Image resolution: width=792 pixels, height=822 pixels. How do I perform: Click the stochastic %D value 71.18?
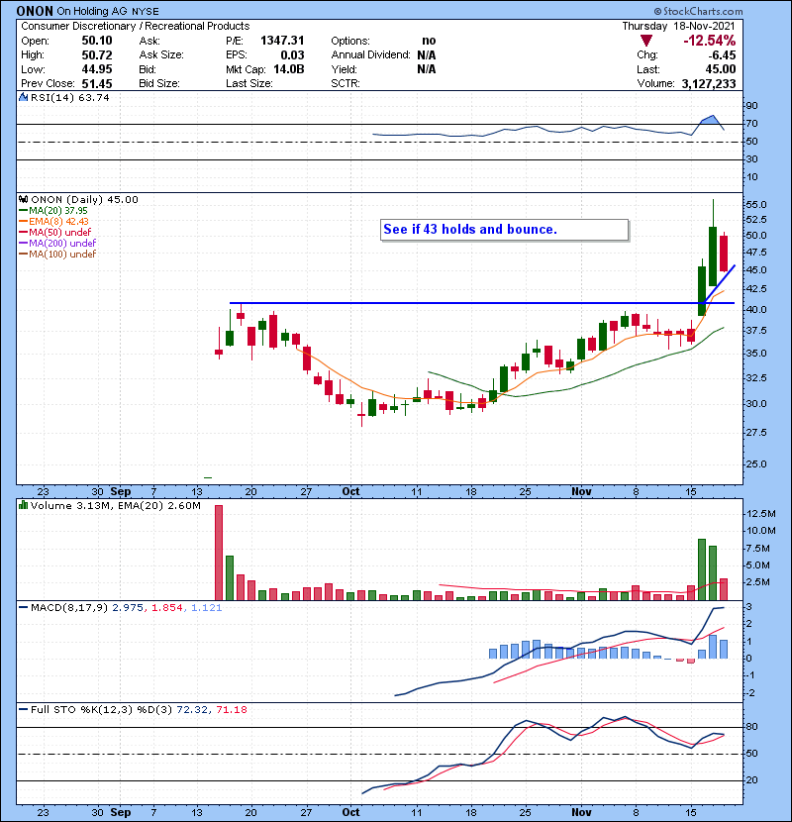(x=231, y=710)
